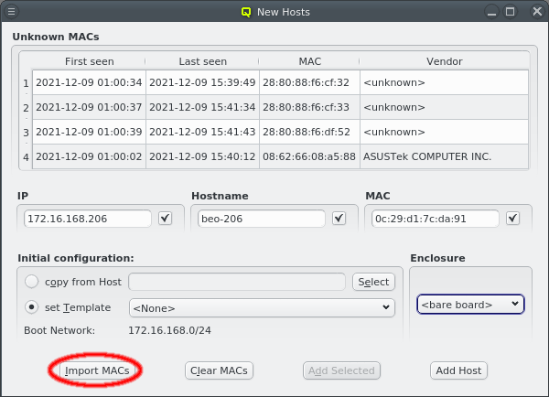Close the New Hosts window
The height and width of the screenshot is (397, 549).
537,12
